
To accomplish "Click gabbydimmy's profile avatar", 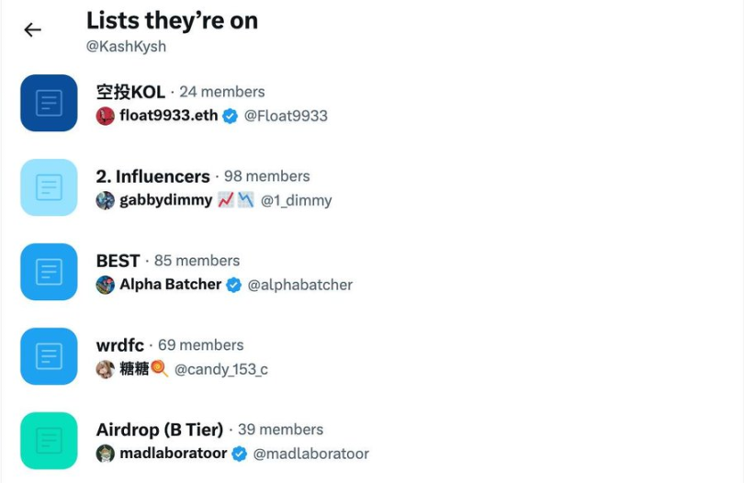I will (x=106, y=200).
